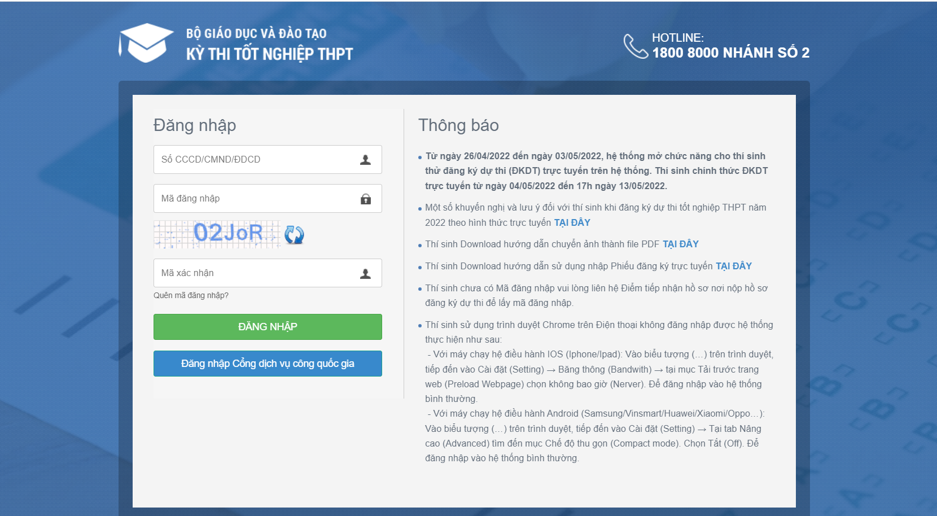Focus the Mã đăng nhập input field
The height and width of the screenshot is (516, 937).
coord(254,199)
